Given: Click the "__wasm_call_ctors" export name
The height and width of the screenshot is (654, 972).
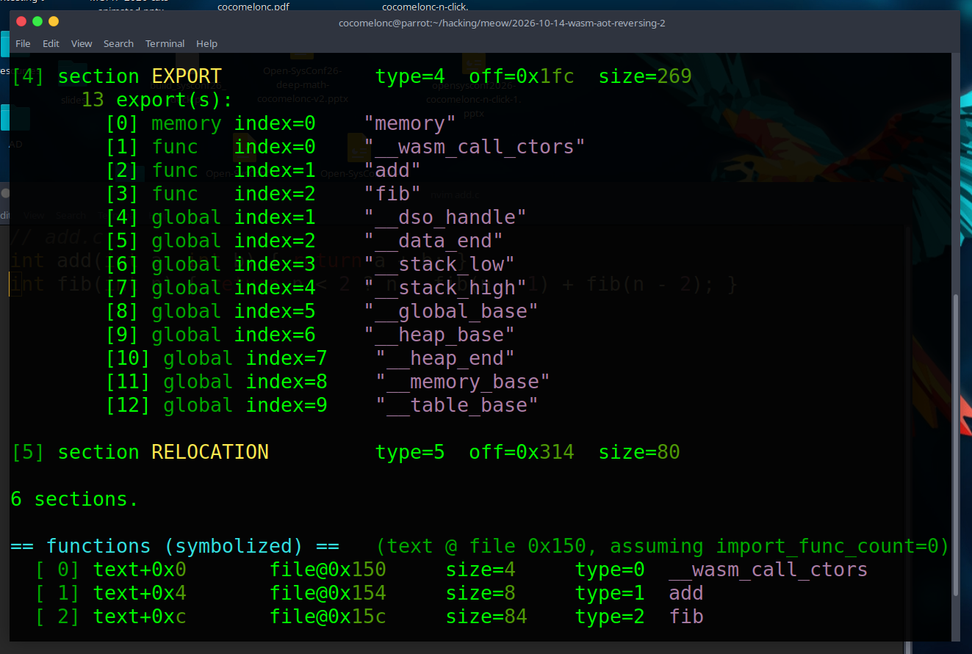Looking at the screenshot, I should (475, 147).
